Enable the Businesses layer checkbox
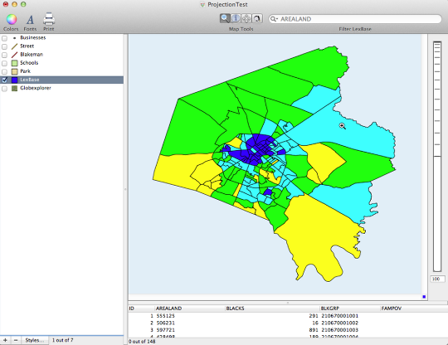This screenshot has width=448, height=345. click(x=5, y=38)
